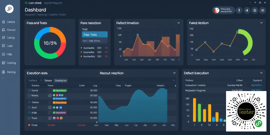Go to the 'Tsfiers' breadcrumb item
The height and width of the screenshot is (135, 270).
pyautogui.click(x=33, y=81)
